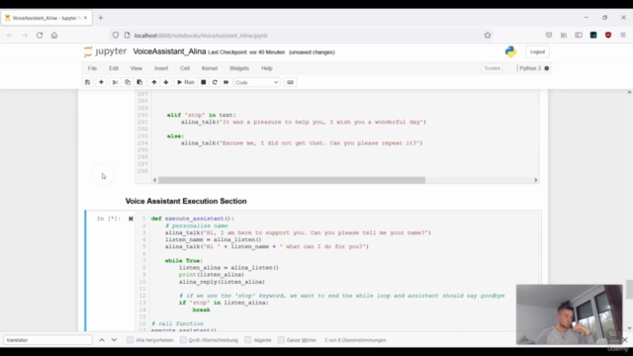The image size is (633, 356).
Task: Open the View menu
Action: [x=136, y=68]
